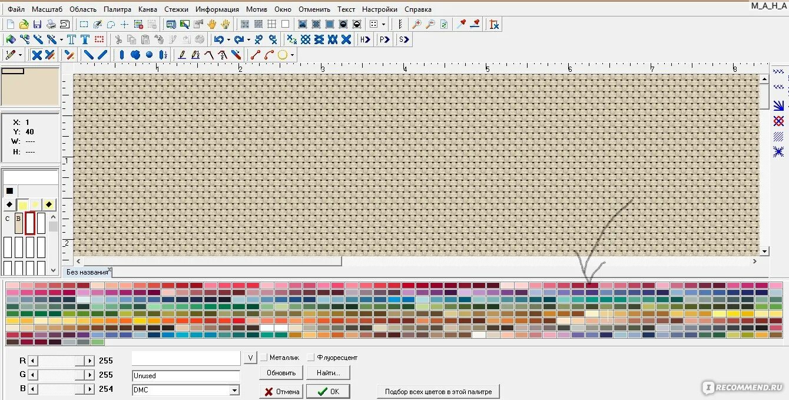Select the pencil draw mode tool
The height and width of the screenshot is (400, 789).
pyautogui.click(x=10, y=55)
